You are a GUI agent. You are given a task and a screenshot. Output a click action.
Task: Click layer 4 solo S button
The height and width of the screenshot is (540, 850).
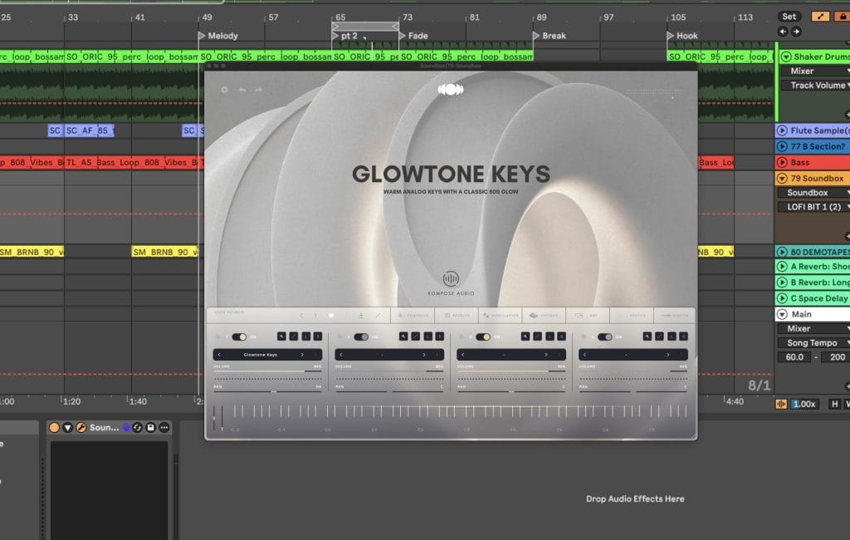[684, 336]
